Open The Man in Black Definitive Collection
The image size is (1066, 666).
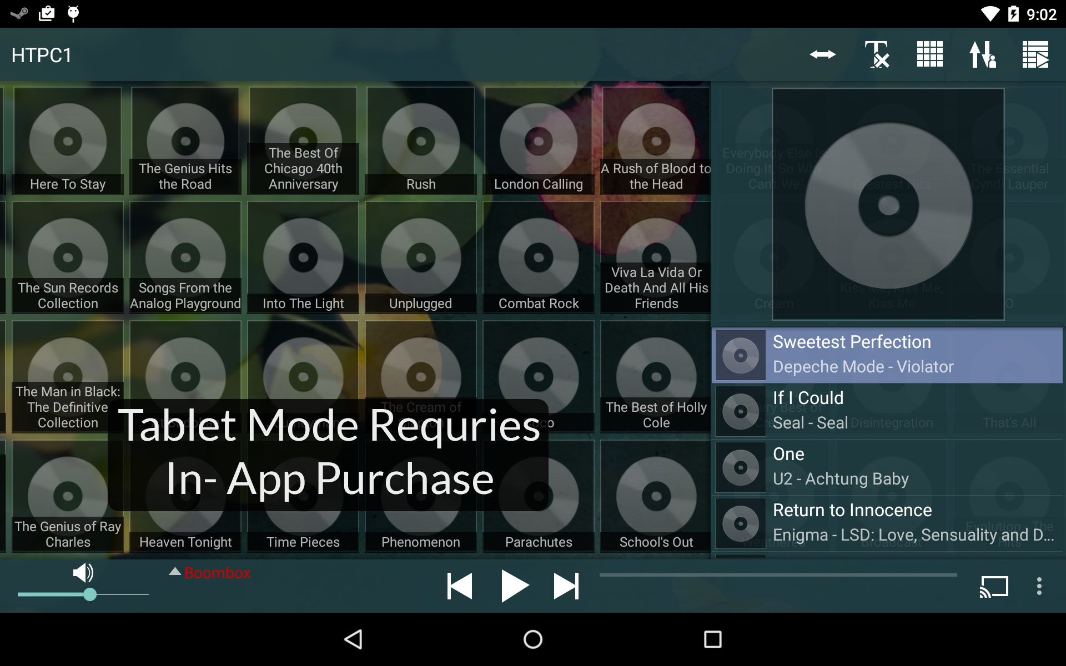[x=68, y=377]
